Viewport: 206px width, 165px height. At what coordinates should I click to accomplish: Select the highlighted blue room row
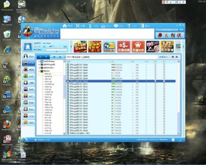click(121, 81)
